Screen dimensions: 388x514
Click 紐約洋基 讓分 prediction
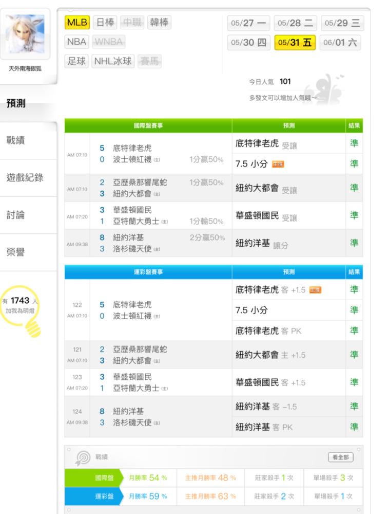coord(262,243)
